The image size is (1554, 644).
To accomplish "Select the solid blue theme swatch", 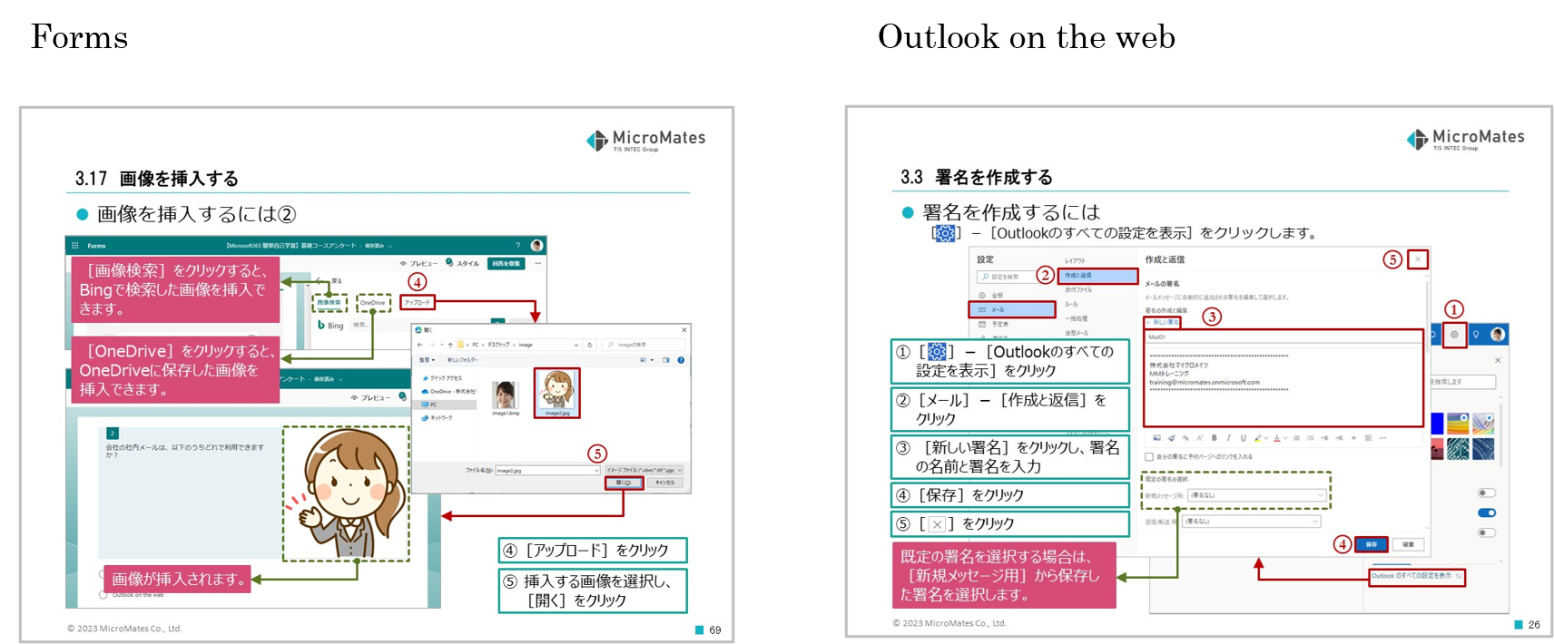I will (x=1437, y=423).
